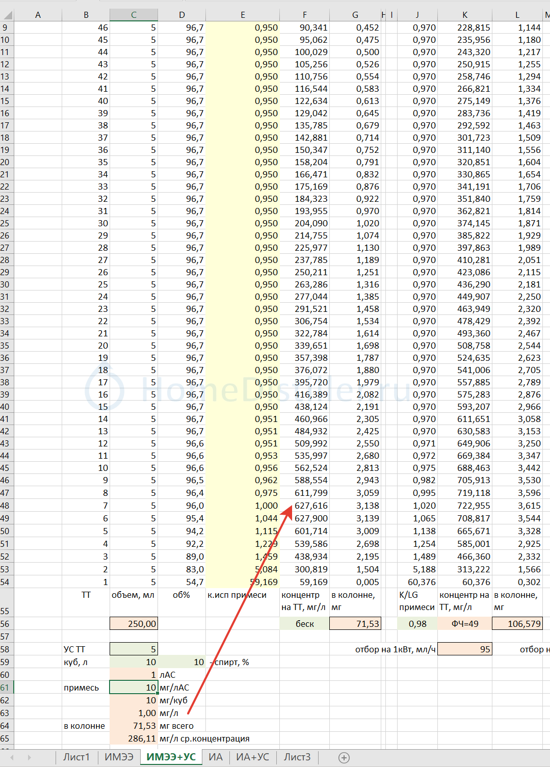Viewport: 550px width, 767px height.
Task: Select the active ИМЭЭ+УС sheet tab
Action: (171, 757)
